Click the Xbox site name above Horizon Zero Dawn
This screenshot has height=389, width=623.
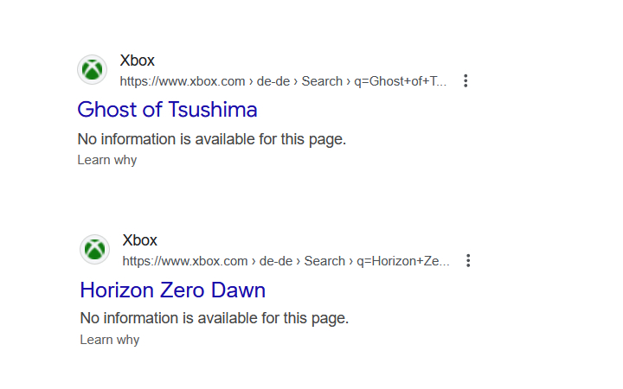point(139,240)
